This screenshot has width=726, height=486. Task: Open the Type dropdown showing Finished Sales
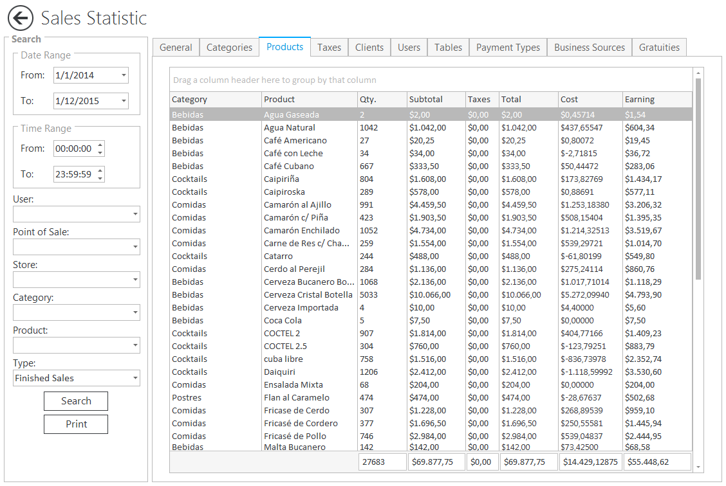pos(135,378)
